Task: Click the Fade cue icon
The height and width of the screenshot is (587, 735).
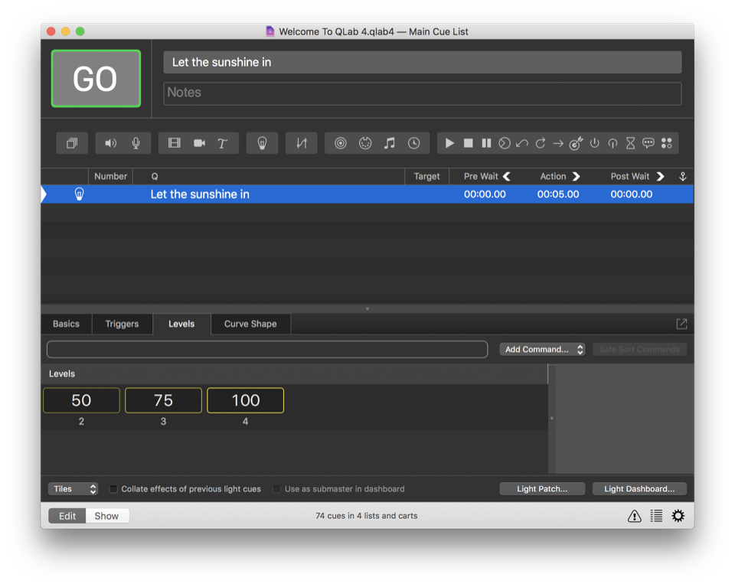Action: [x=302, y=143]
